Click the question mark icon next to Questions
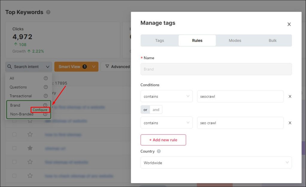306x187 pixels. point(45,87)
